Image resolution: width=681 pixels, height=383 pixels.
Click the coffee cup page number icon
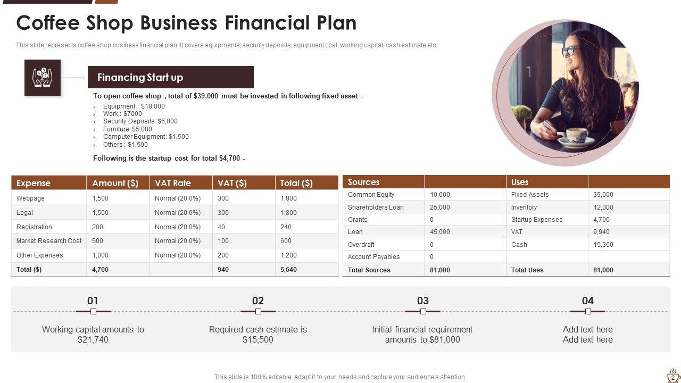pos(673,375)
